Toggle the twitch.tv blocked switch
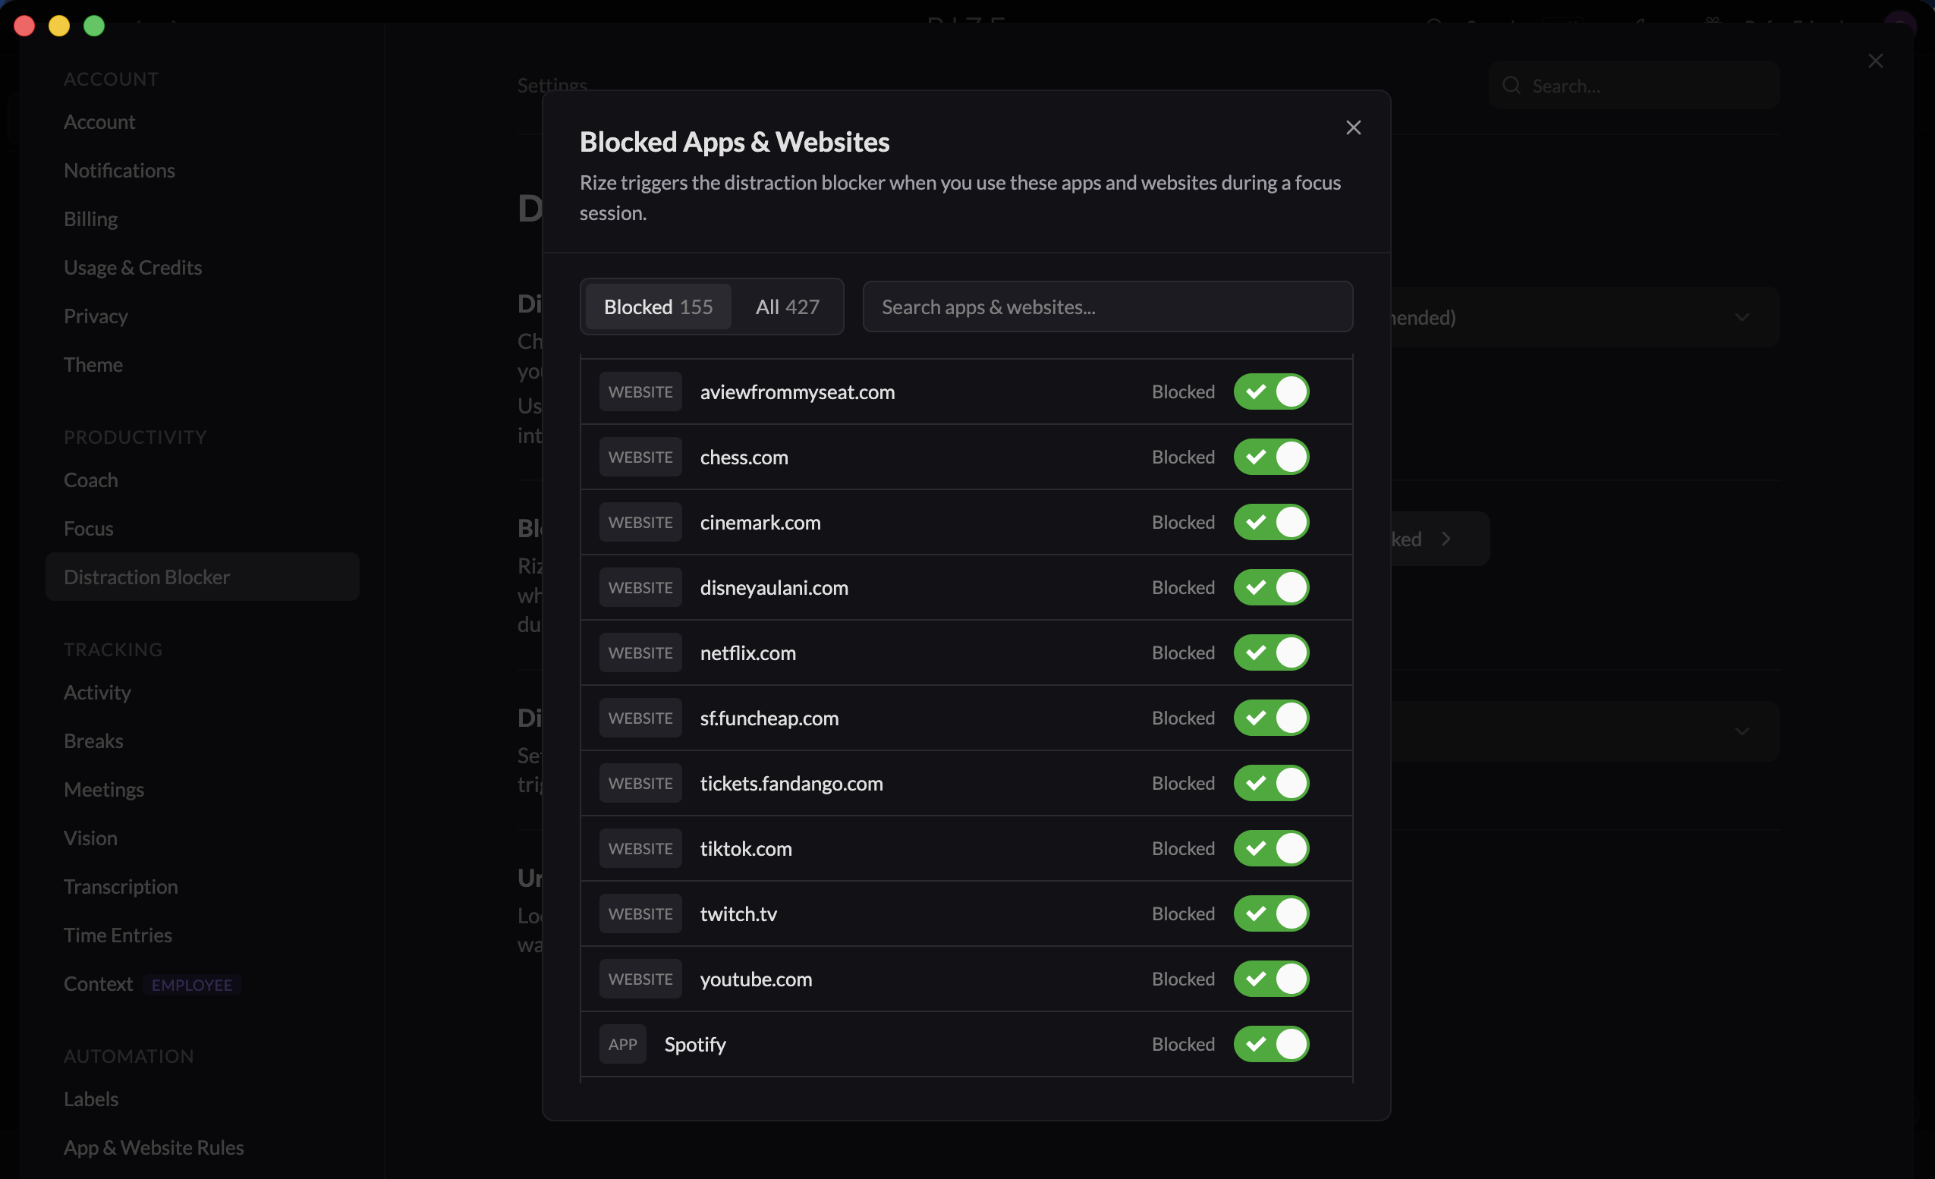1935x1179 pixels. (x=1270, y=913)
